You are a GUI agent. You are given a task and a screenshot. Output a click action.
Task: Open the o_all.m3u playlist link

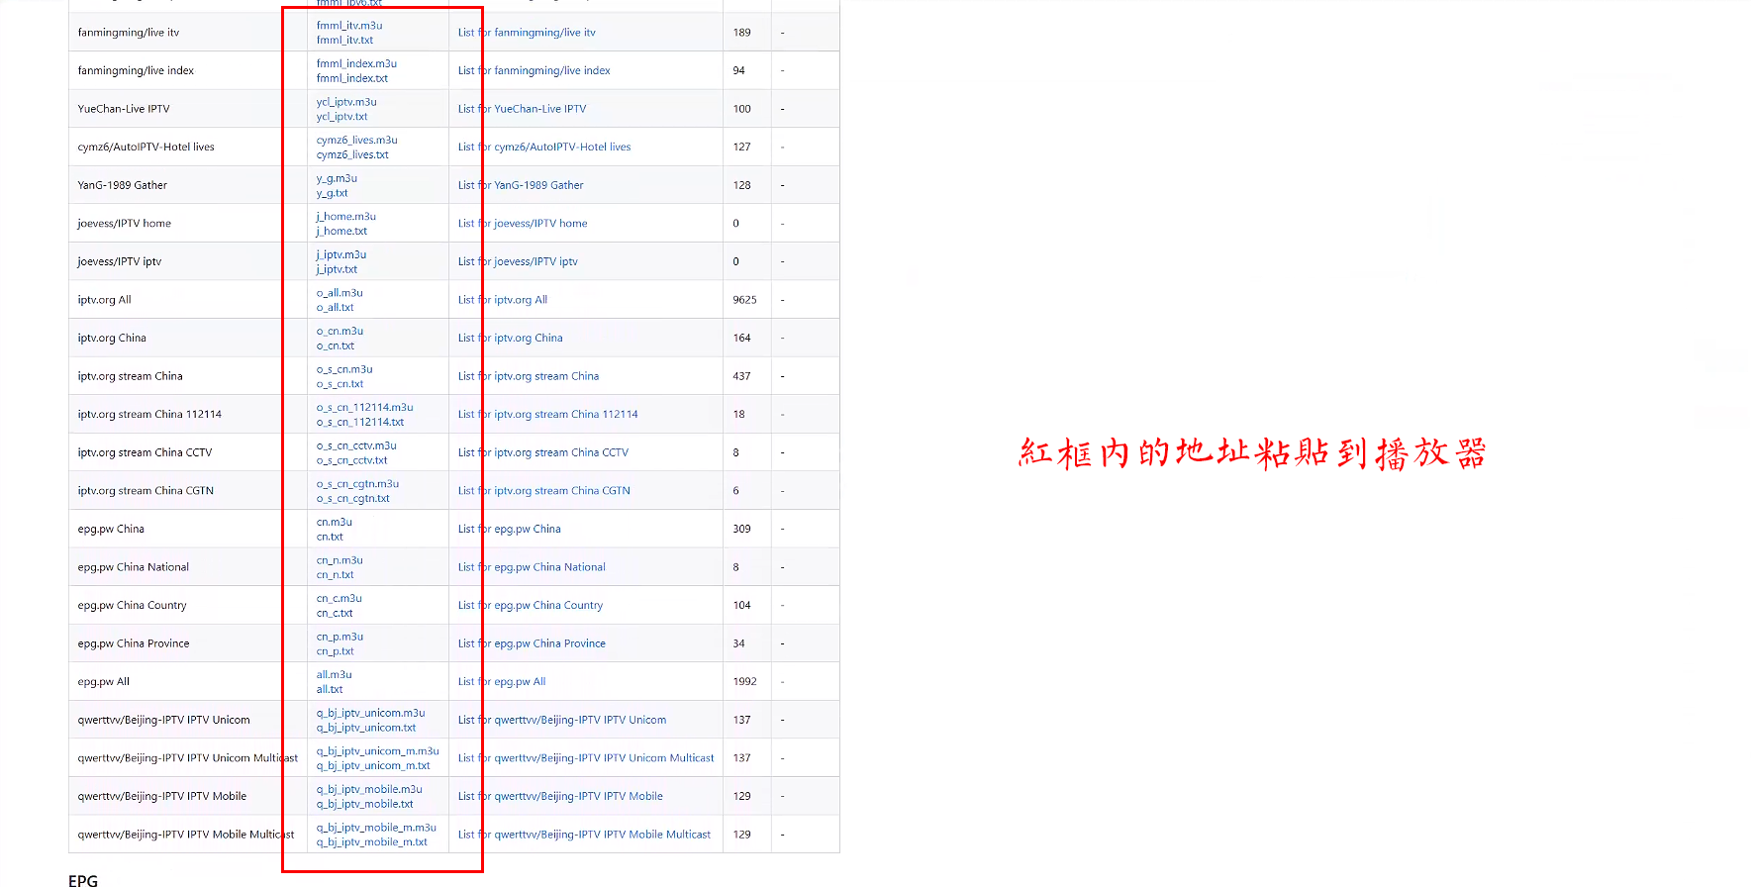tap(340, 293)
